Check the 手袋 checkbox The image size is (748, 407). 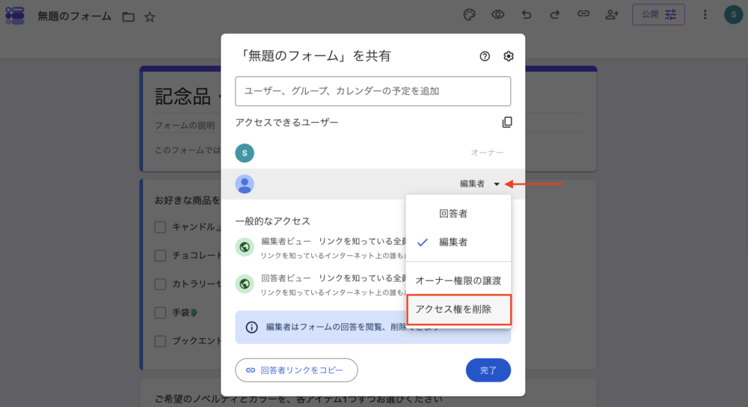coord(160,313)
